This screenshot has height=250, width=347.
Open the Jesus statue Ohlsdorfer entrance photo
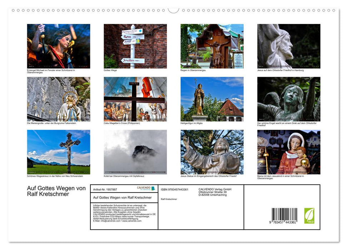tap(212, 152)
